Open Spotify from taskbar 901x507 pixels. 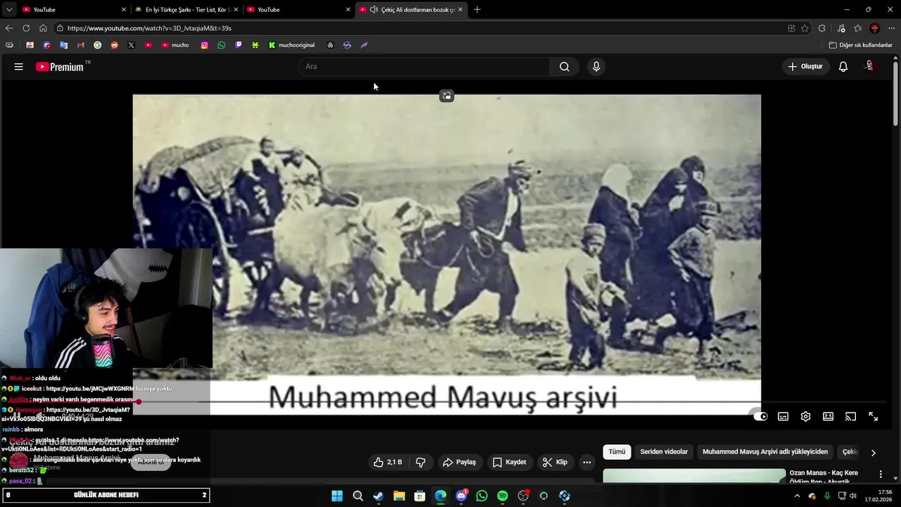(x=503, y=496)
